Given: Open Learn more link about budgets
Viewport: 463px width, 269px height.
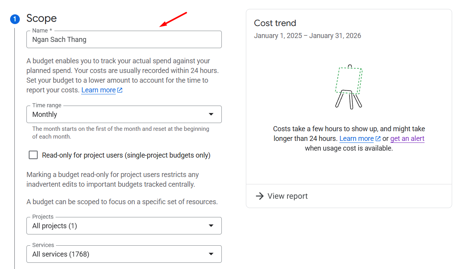Looking at the screenshot, I should [x=98, y=90].
